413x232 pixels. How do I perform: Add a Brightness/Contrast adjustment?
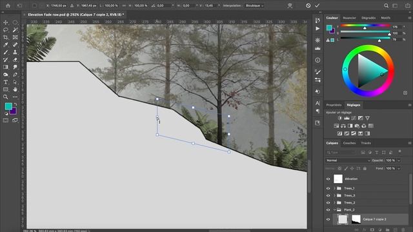tap(340, 118)
